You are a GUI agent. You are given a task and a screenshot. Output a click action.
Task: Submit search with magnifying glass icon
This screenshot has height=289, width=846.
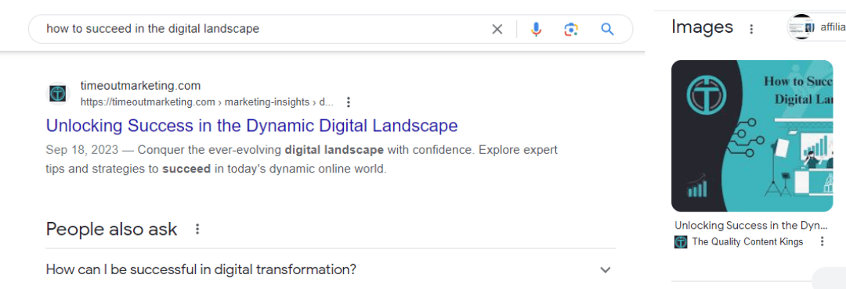pos(608,29)
